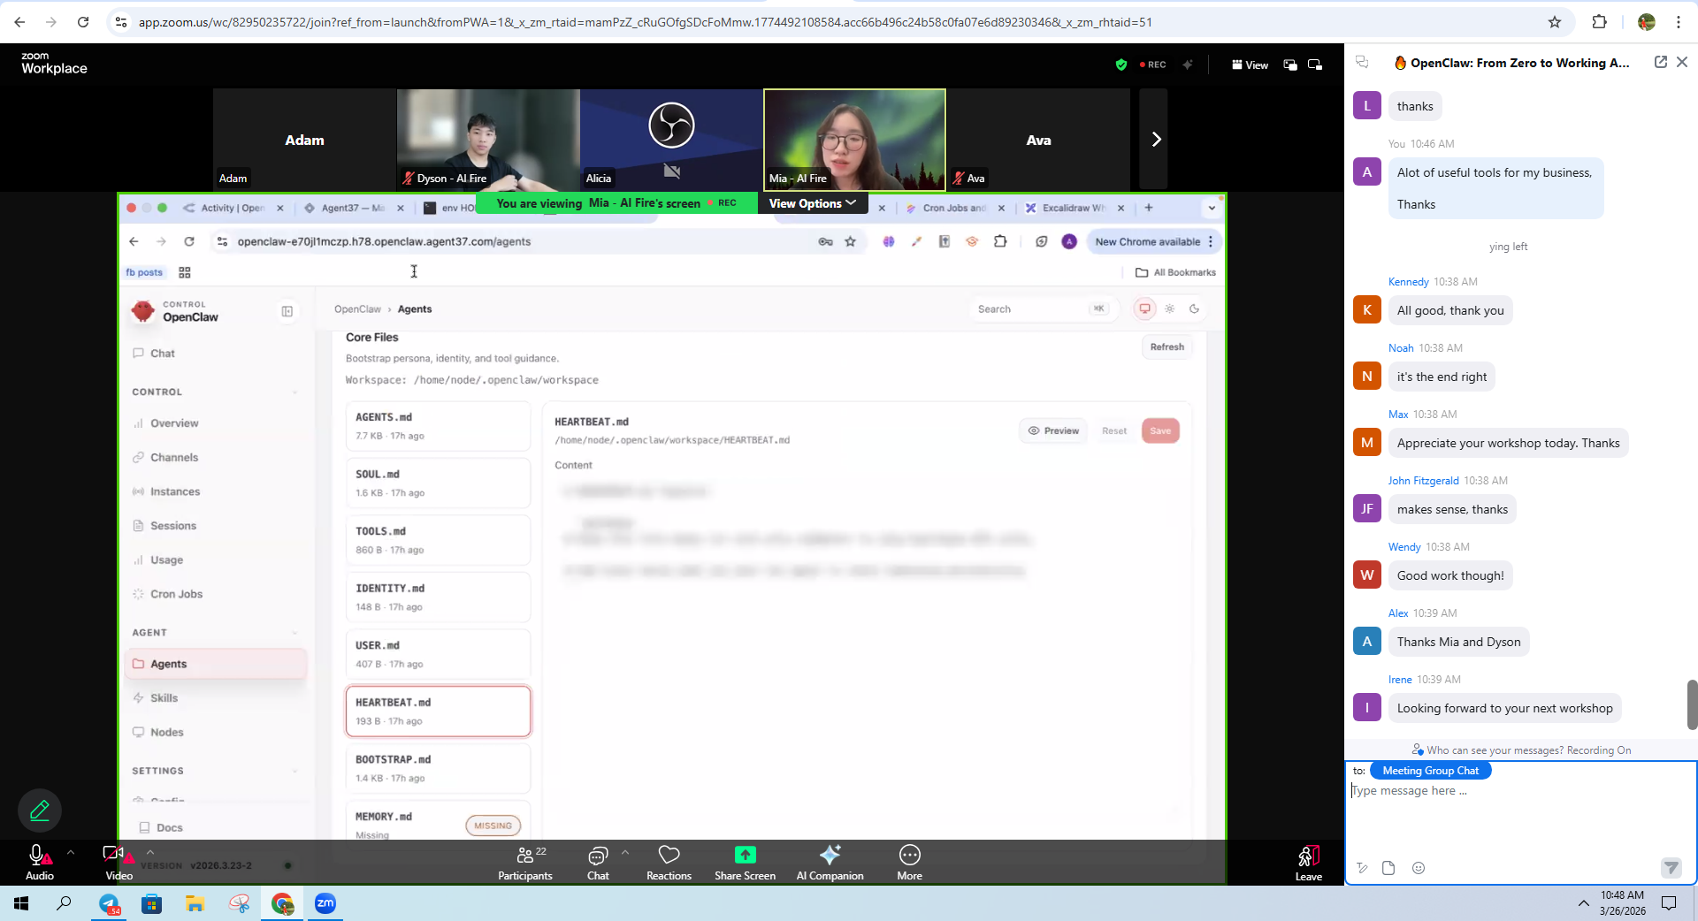Open the emoji picker in chat
The image size is (1698, 921).
pyautogui.click(x=1419, y=868)
